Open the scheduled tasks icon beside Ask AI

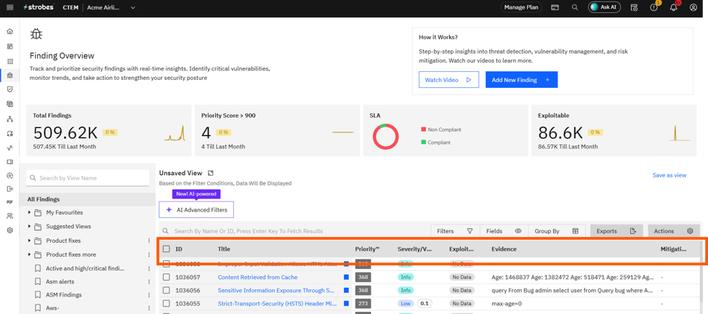634,7
